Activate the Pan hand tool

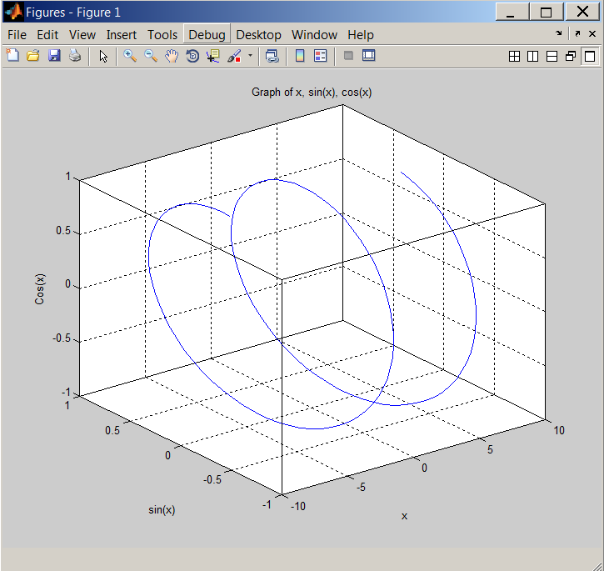coord(172,56)
